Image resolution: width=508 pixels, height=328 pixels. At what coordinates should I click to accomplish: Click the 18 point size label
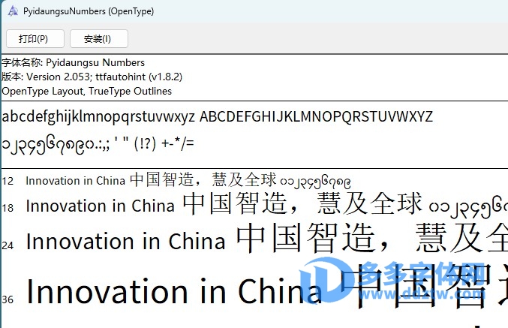pyautogui.click(x=8, y=207)
